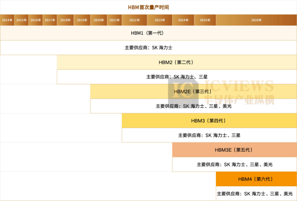Click the 'HBM3（第四代）' bar

[209, 121]
